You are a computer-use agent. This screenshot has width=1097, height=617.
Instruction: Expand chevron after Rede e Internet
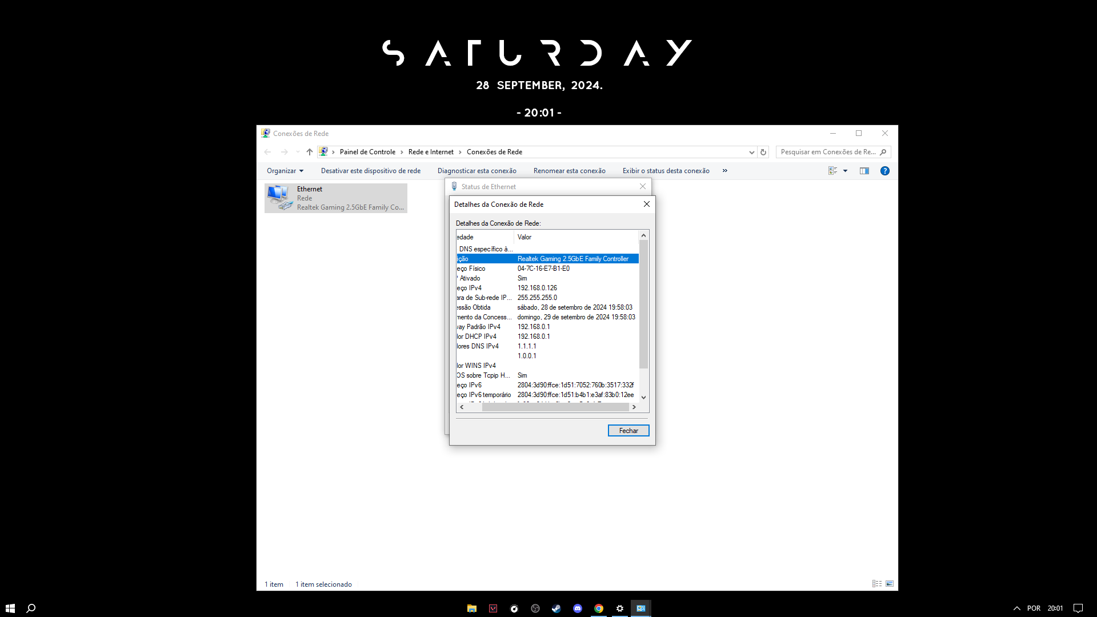point(460,152)
